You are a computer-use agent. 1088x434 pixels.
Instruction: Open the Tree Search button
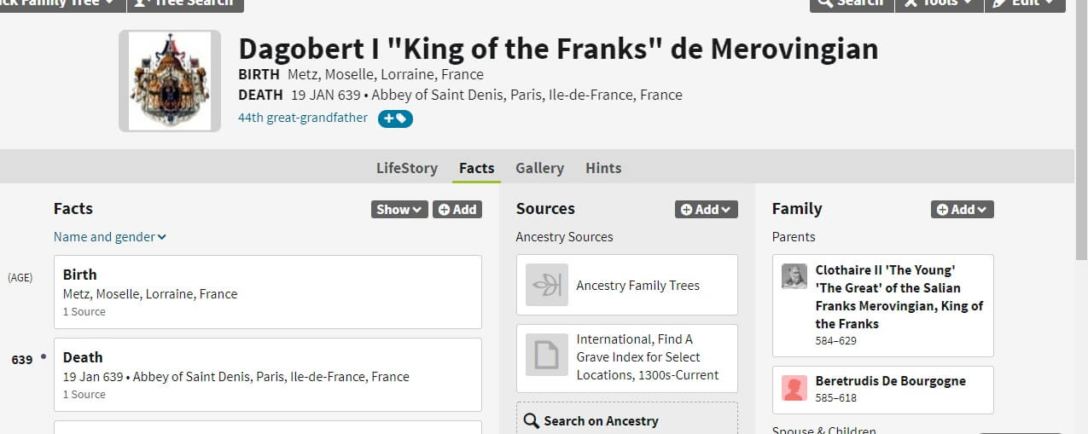coord(184,3)
